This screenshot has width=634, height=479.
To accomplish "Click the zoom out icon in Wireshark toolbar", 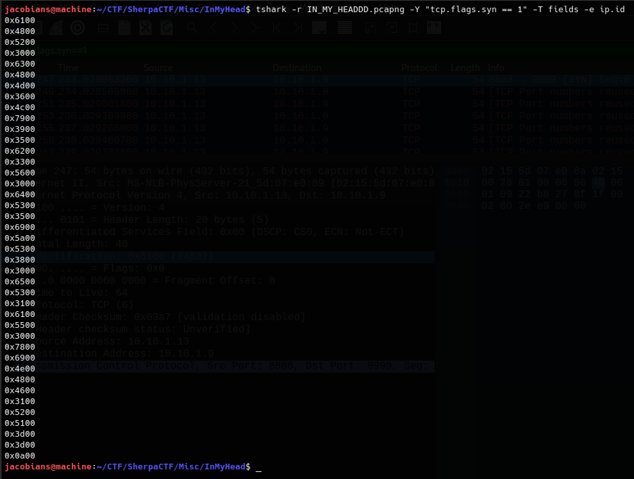I will (x=392, y=28).
